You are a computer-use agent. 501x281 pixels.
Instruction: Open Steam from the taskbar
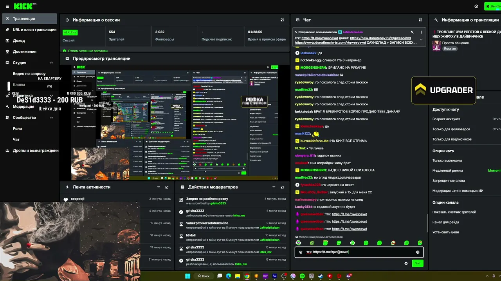coord(321,276)
